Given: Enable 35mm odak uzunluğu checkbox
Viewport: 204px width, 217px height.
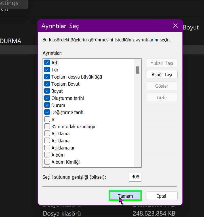Looking at the screenshot, I should coord(47,126).
